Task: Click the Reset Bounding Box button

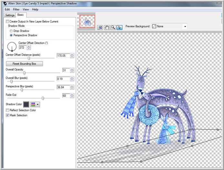Action: coord(25,64)
